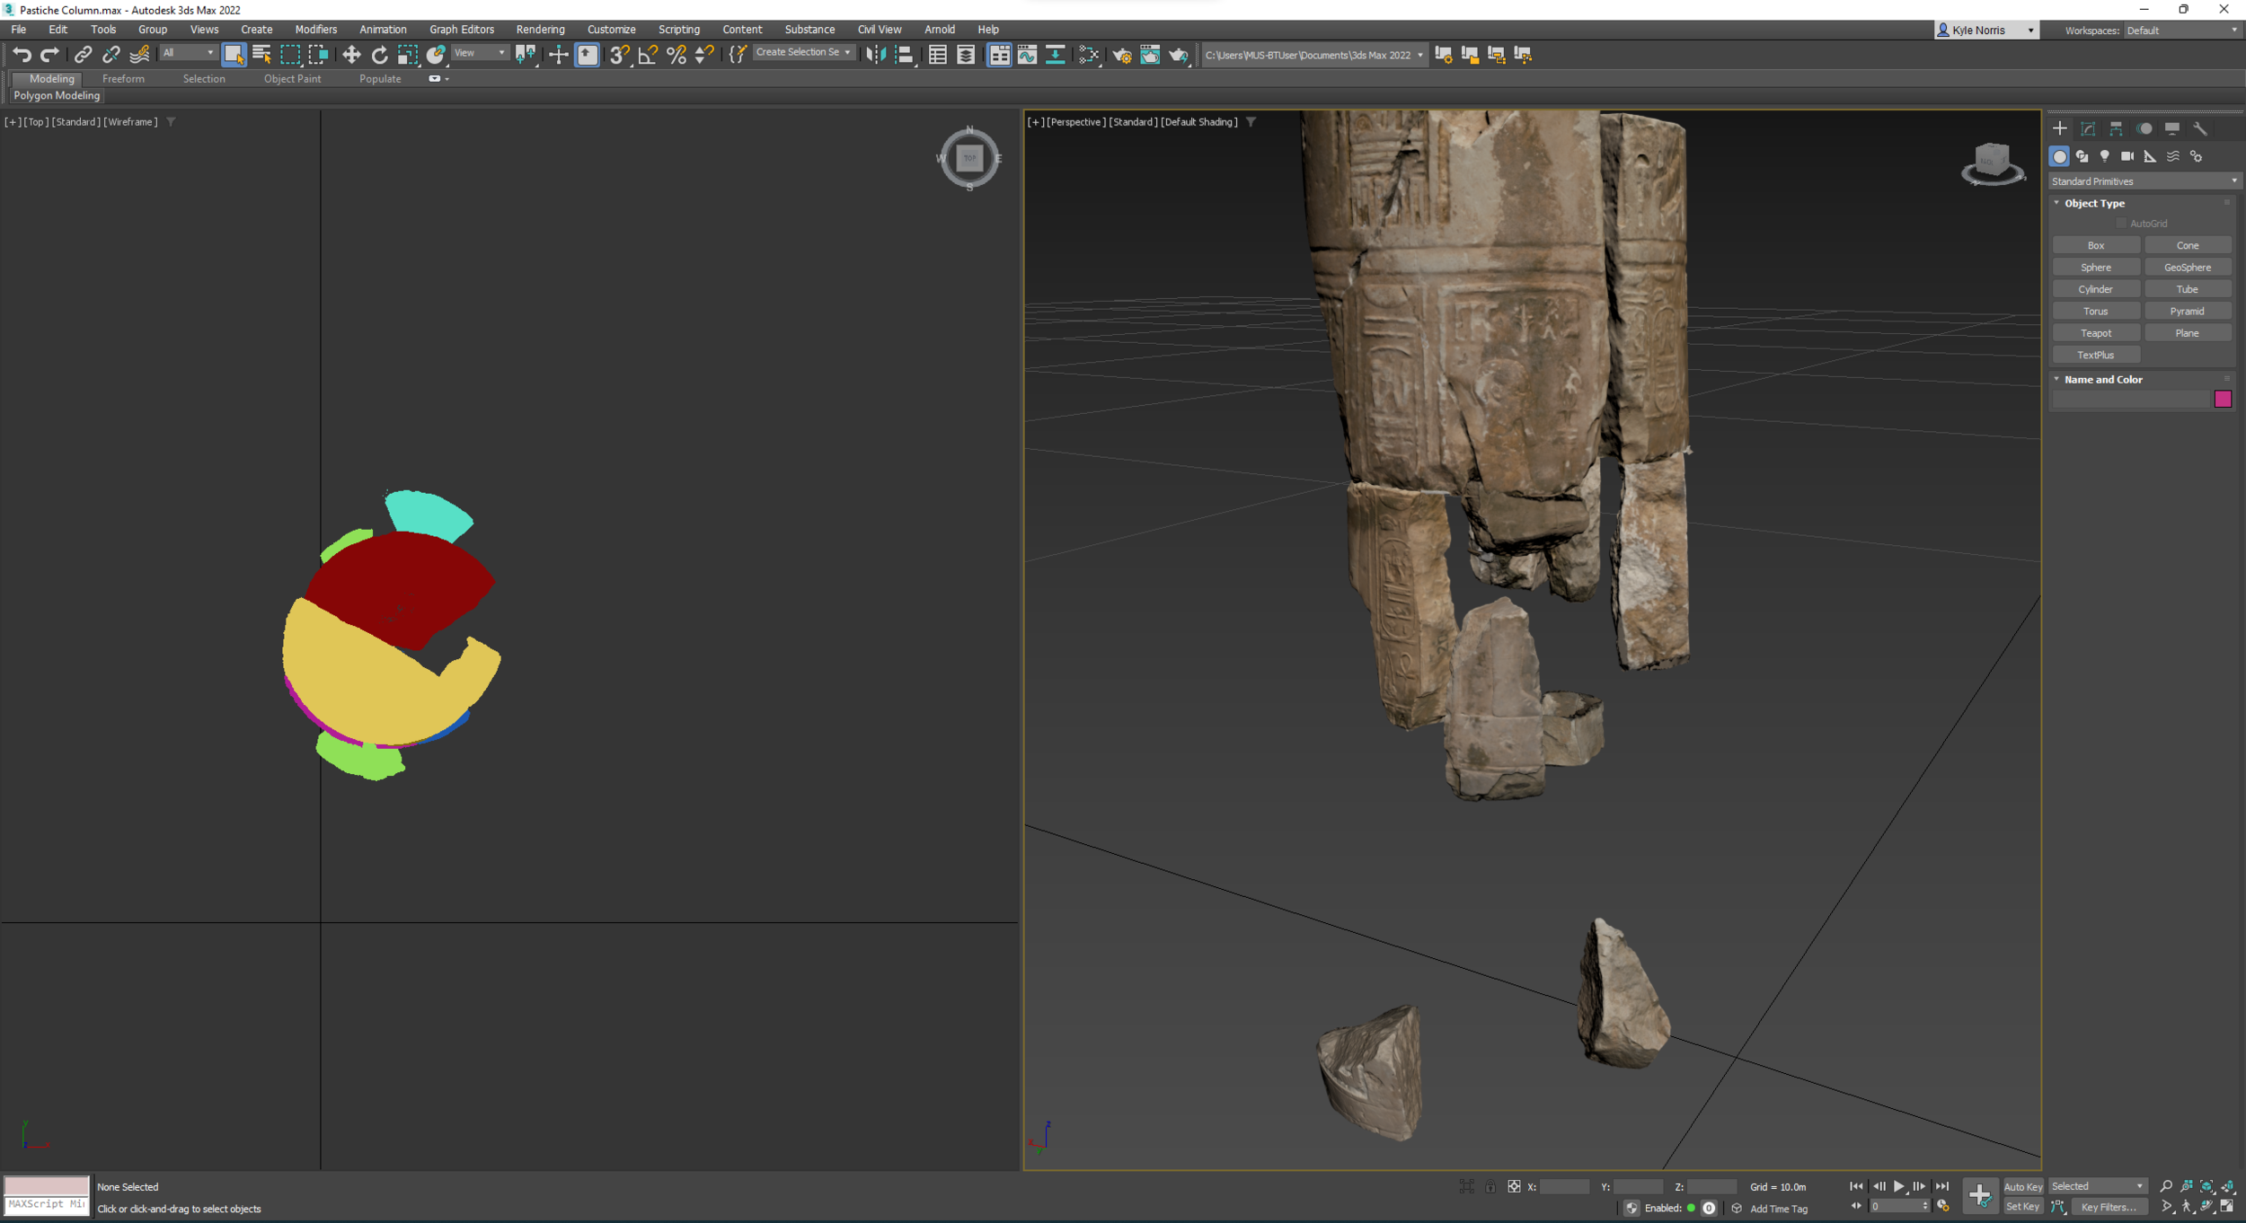Image resolution: width=2246 pixels, height=1223 pixels.
Task: Activate the Select and Rotate tool
Action: [379, 55]
